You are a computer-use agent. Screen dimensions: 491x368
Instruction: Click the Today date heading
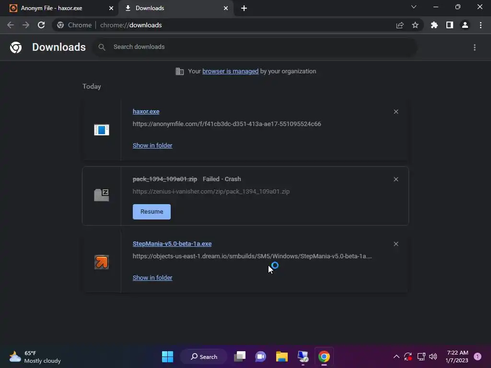92,86
